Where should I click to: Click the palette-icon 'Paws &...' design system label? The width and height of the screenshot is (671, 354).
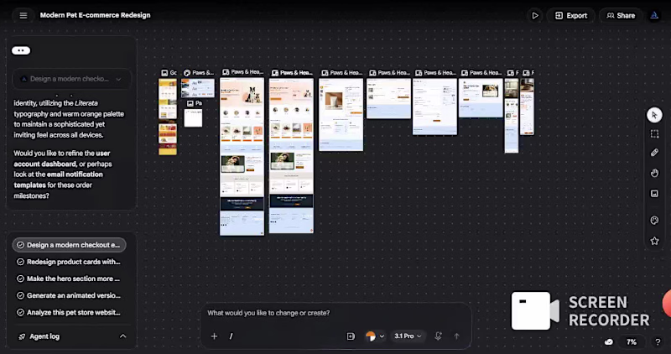coord(199,73)
